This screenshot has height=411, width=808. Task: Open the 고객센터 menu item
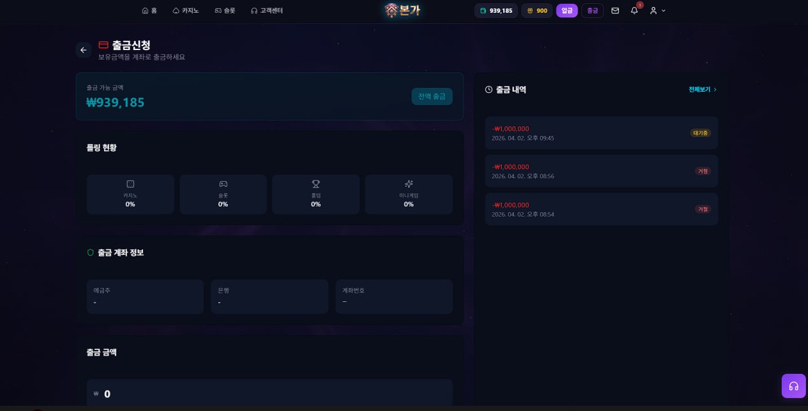267,11
